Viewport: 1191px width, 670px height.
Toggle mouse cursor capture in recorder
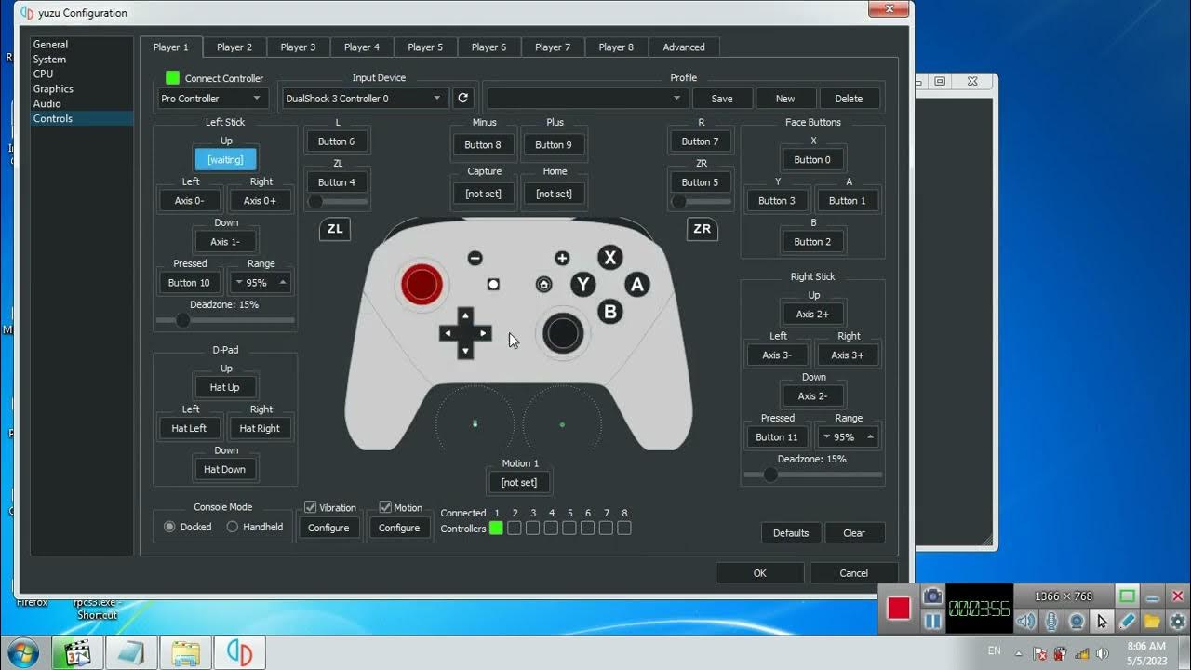1102,621
